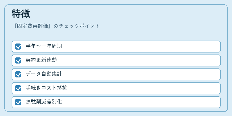
Task: Click the 半年〜一年周期 label text
Action: pyautogui.click(x=44, y=46)
